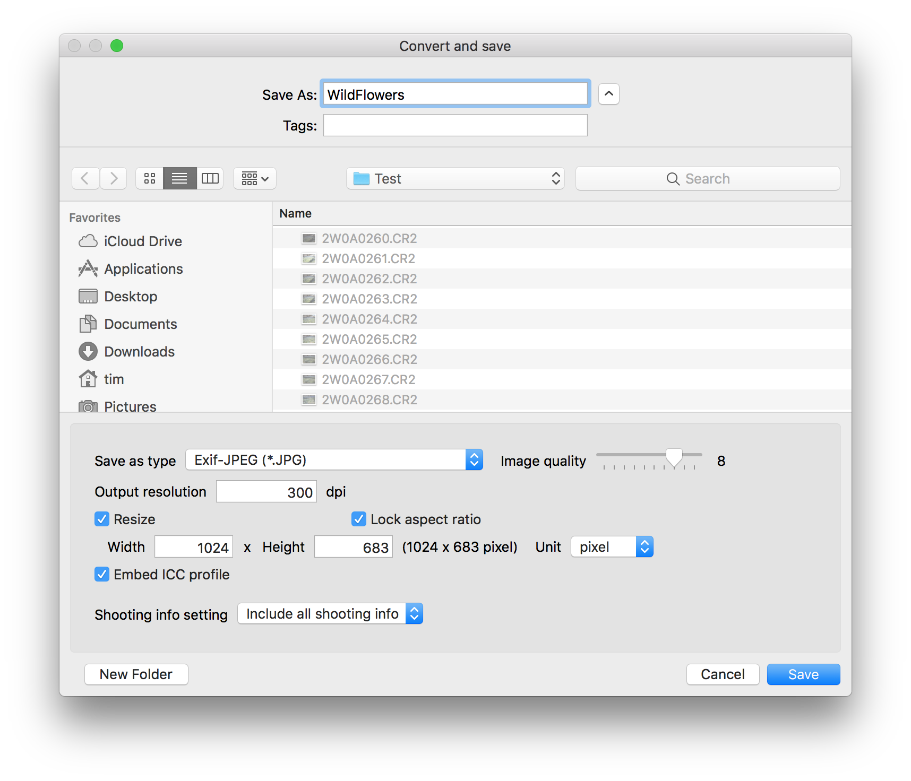Open the Save as type dropdown
The width and height of the screenshot is (911, 781).
[x=334, y=459]
